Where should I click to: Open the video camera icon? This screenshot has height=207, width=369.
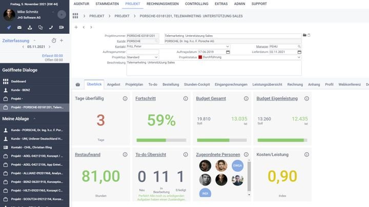pyautogui.click(x=61, y=28)
